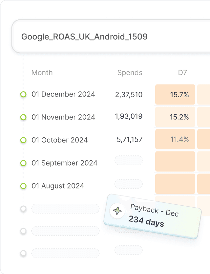Click the empty September D7 cell
This screenshot has height=274, width=210.
pyautogui.click(x=175, y=162)
